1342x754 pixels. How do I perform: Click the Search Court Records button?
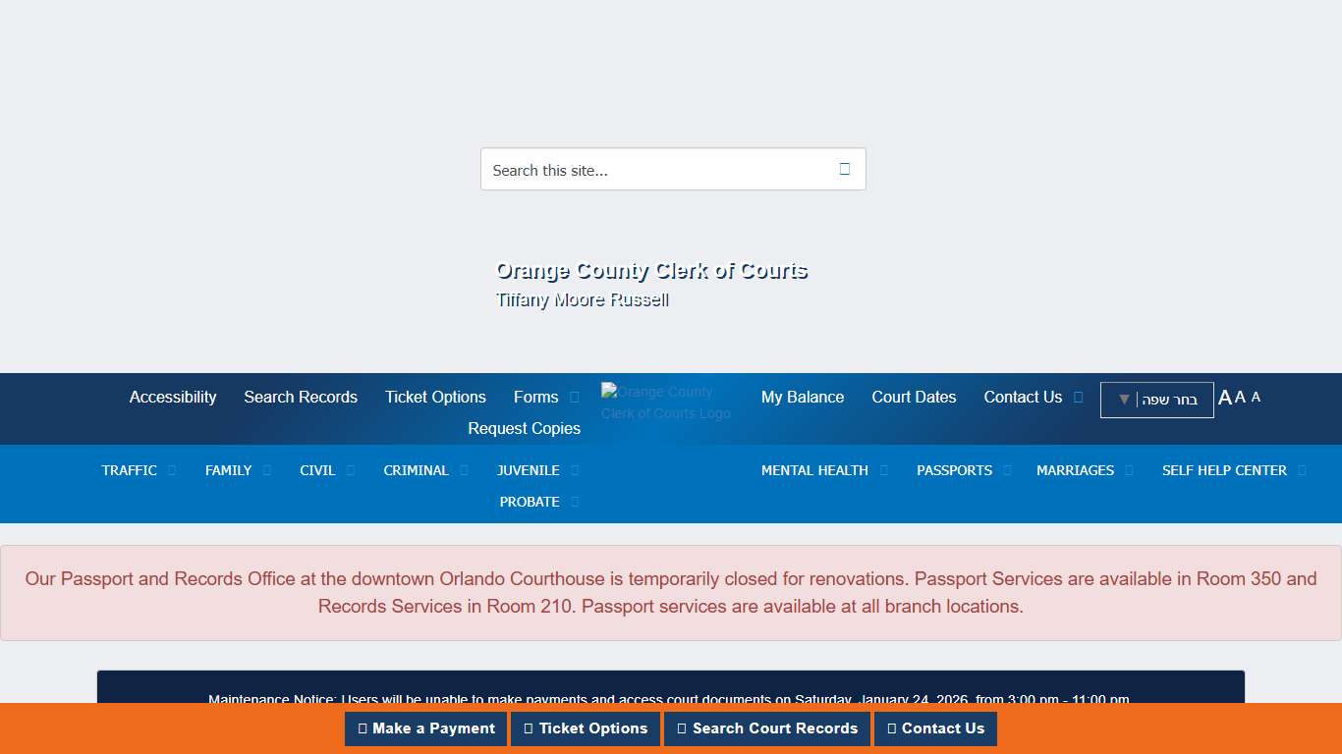[766, 728]
